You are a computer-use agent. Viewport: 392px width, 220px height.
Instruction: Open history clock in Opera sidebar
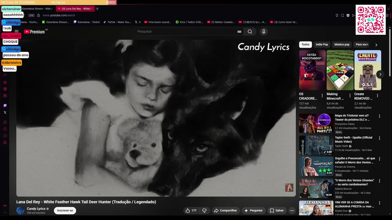[x=5, y=129]
